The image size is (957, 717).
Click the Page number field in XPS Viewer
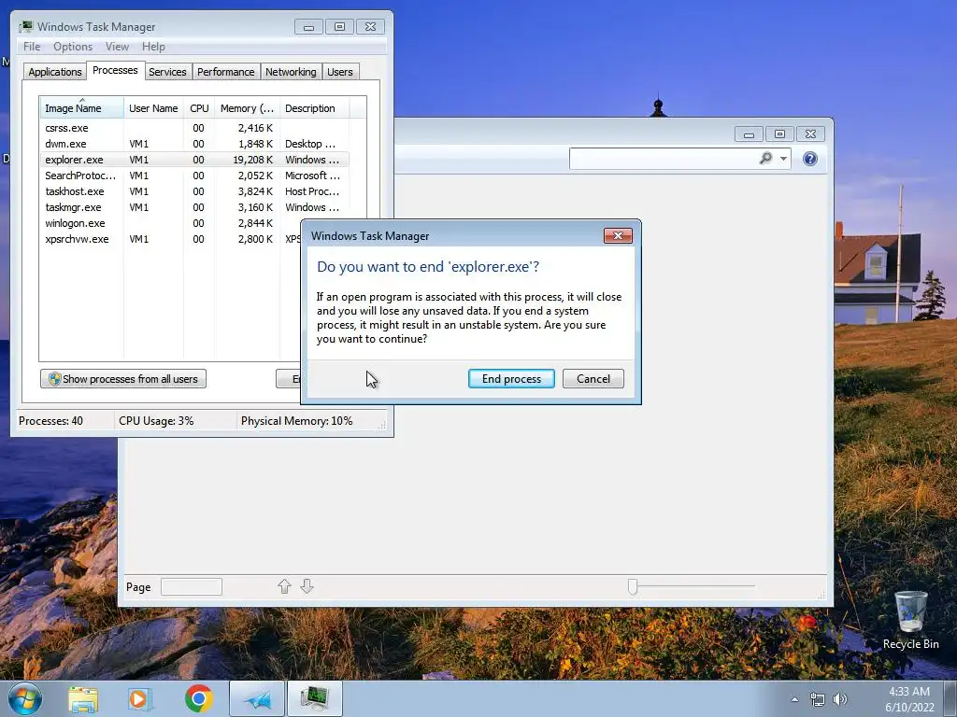pyautogui.click(x=191, y=587)
